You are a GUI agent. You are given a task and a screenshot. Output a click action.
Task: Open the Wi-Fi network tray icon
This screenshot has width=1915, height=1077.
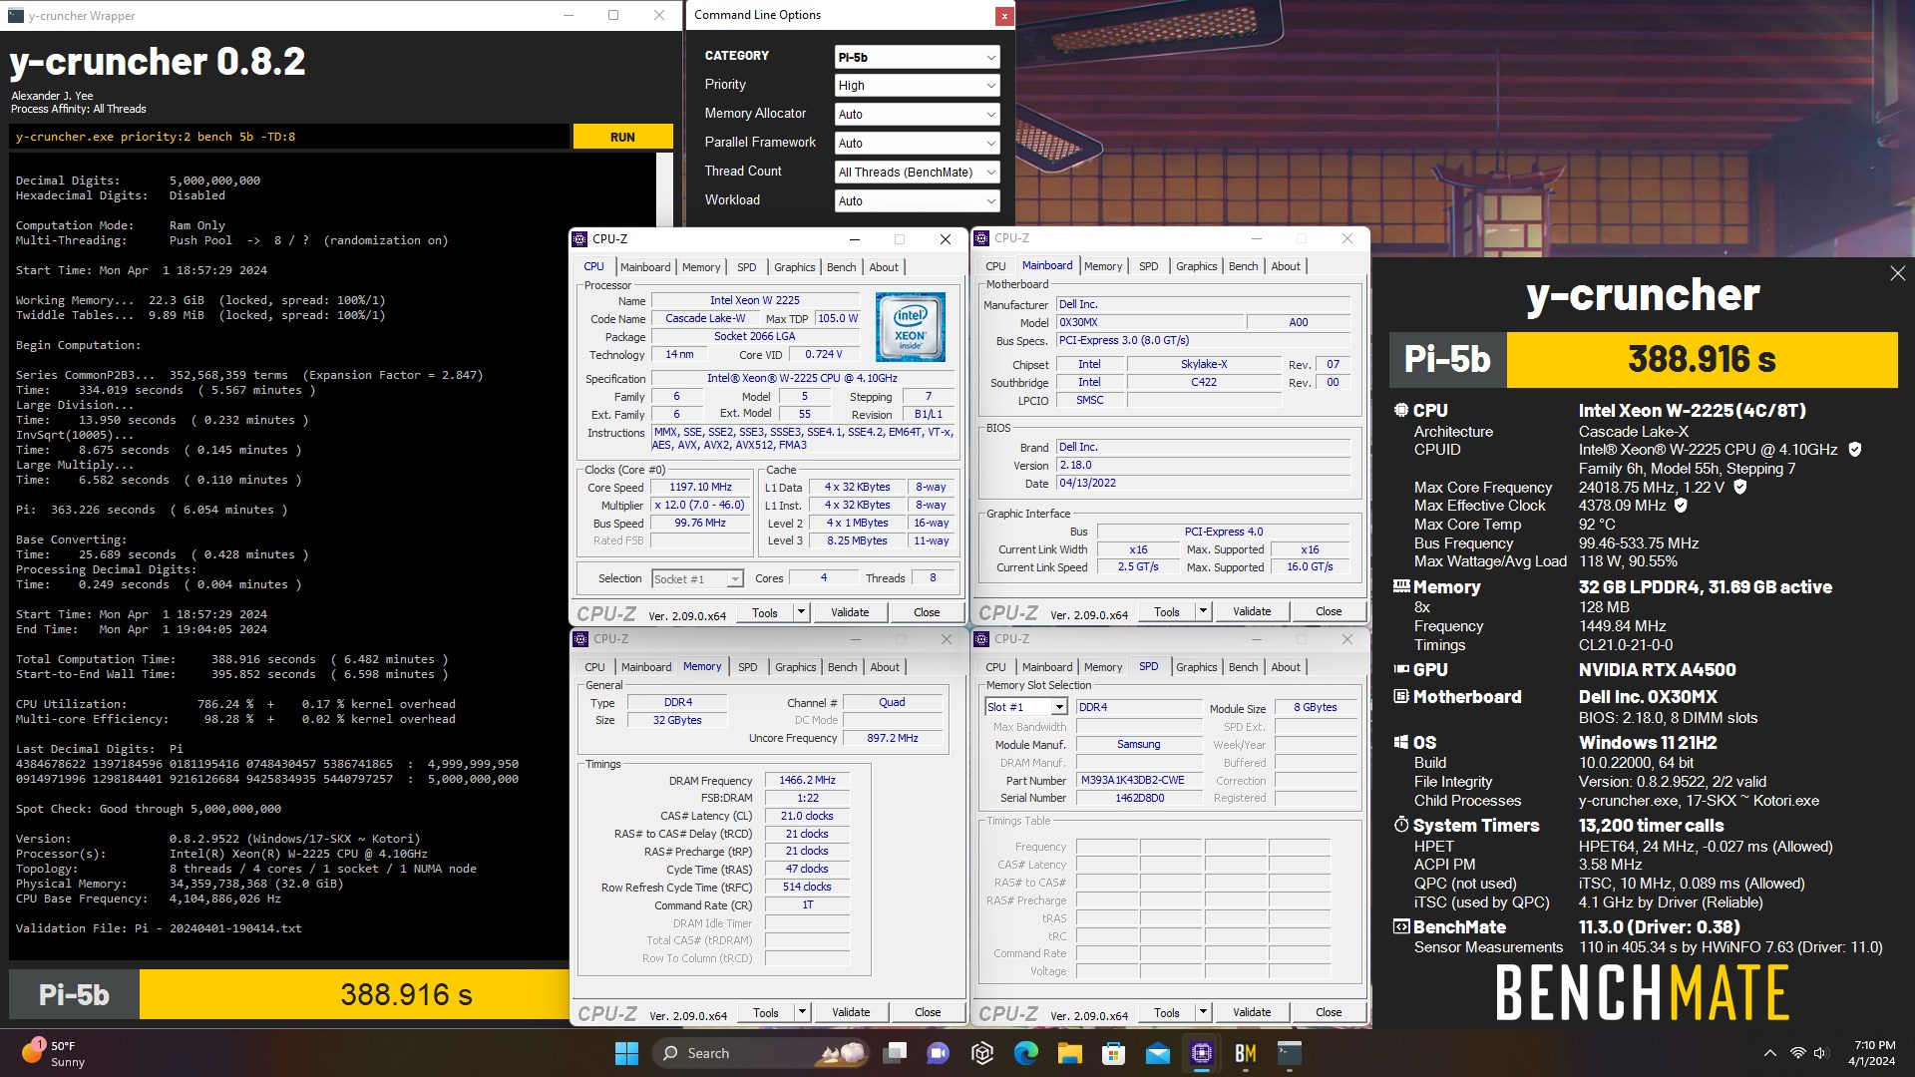click(1797, 1053)
